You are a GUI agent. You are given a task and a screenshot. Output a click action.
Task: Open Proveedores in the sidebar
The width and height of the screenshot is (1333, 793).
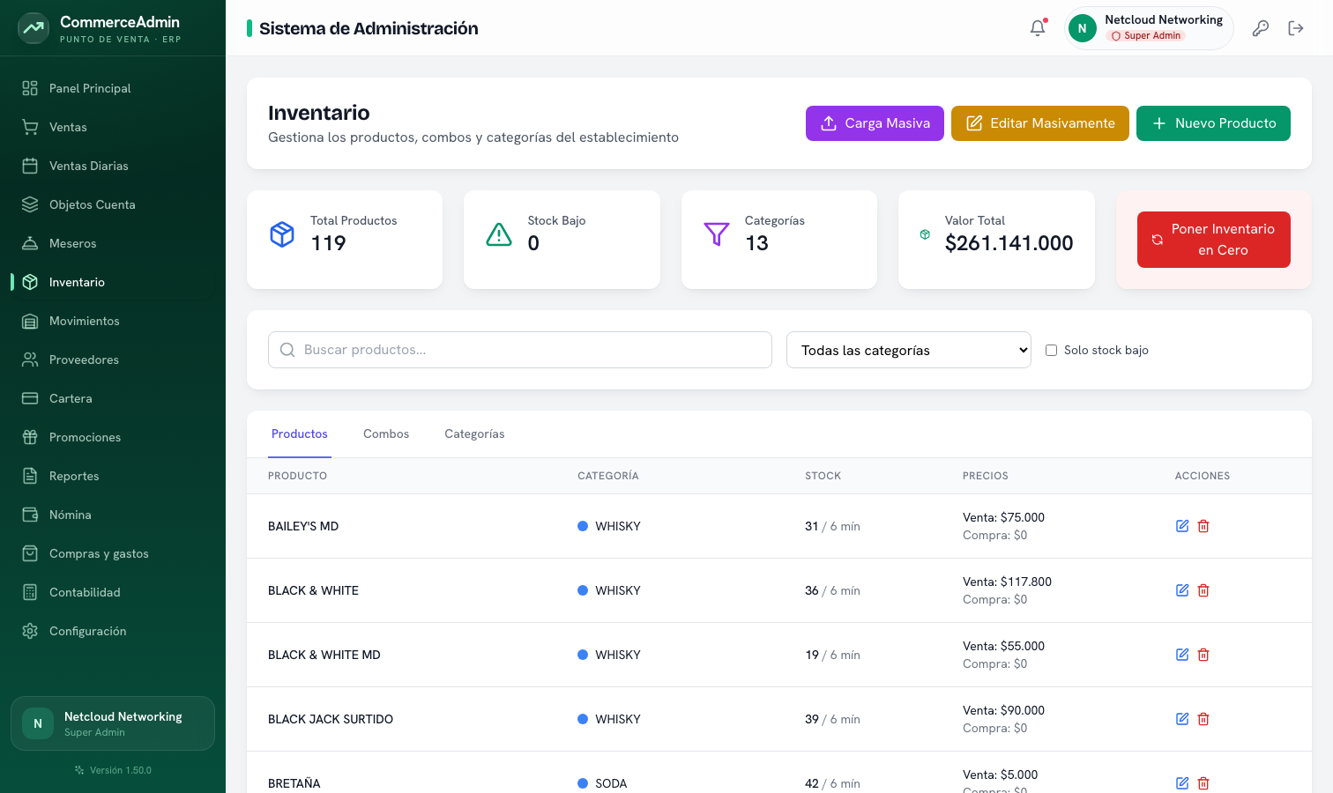click(113, 359)
